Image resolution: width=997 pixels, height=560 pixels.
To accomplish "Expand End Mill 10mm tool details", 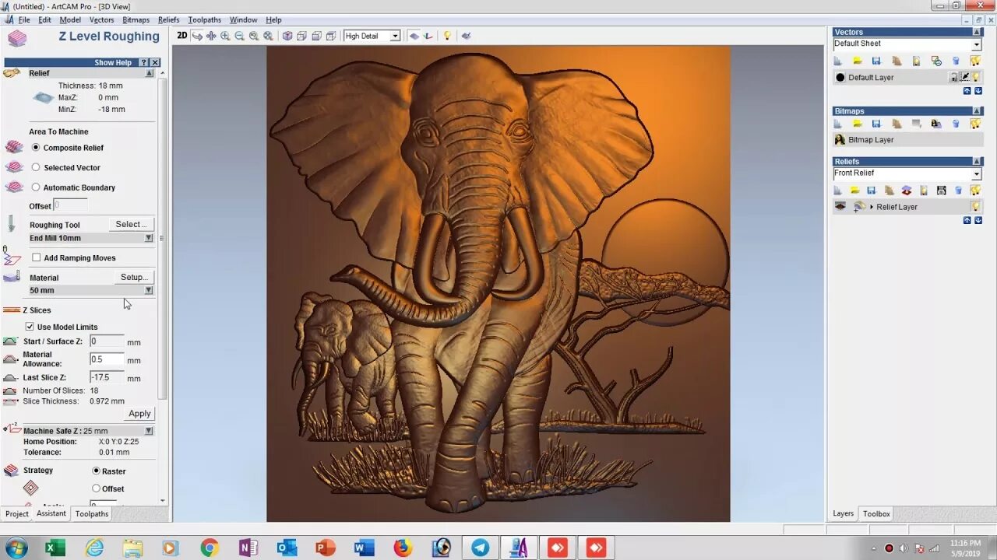I will pyautogui.click(x=149, y=238).
